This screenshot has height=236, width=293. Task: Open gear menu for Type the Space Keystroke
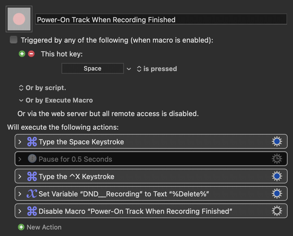(x=277, y=142)
